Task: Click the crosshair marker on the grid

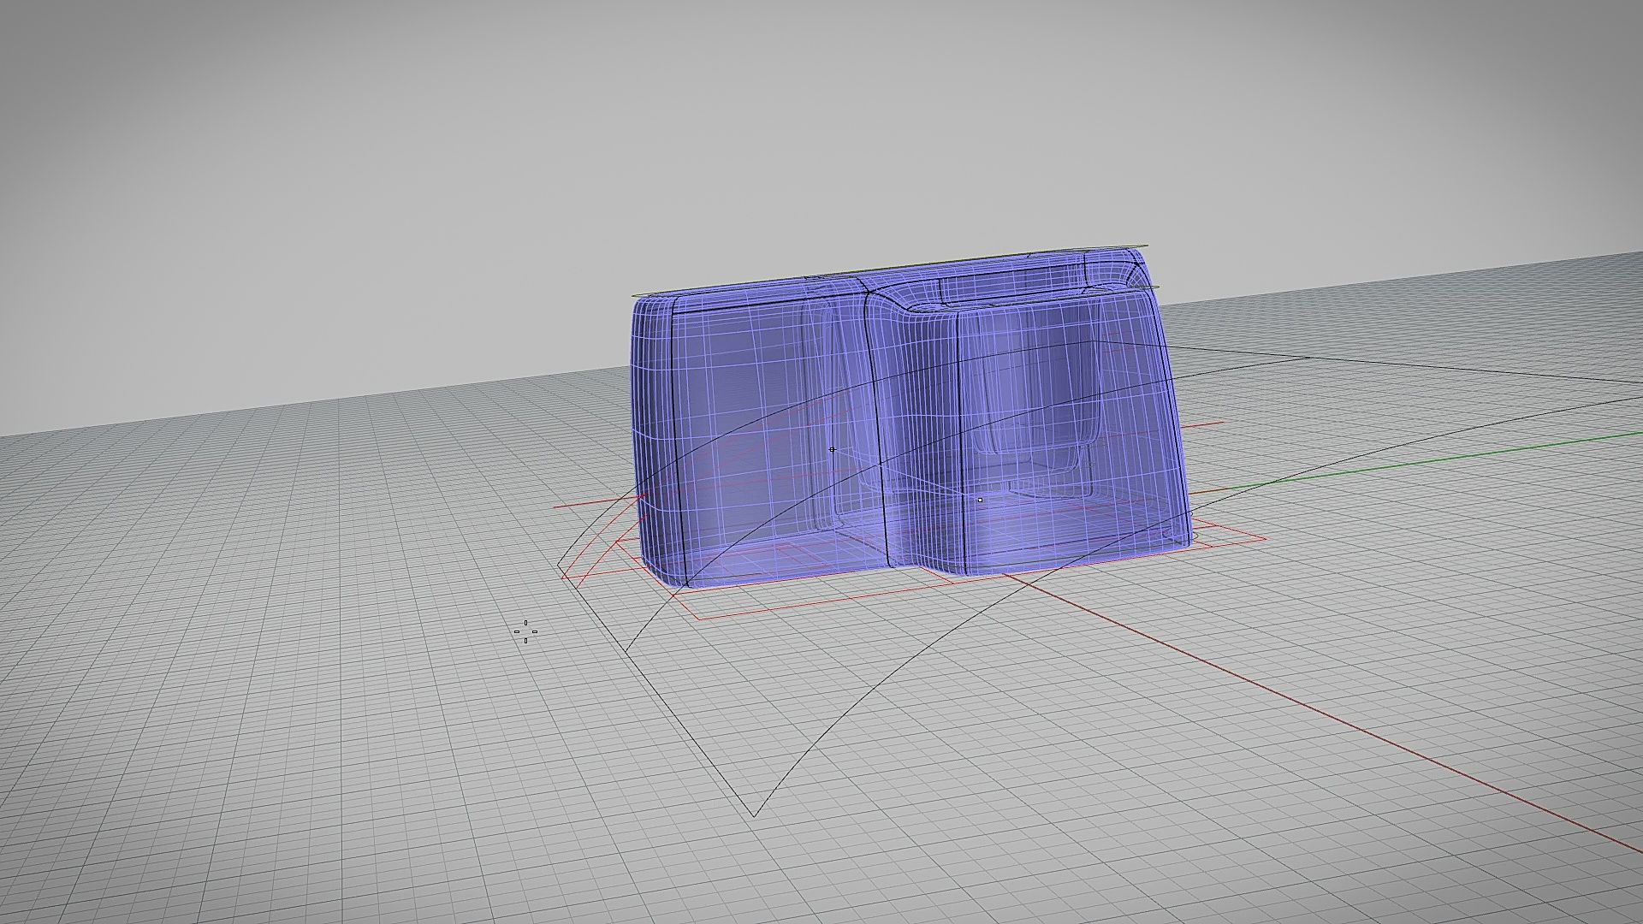Action: (x=526, y=632)
